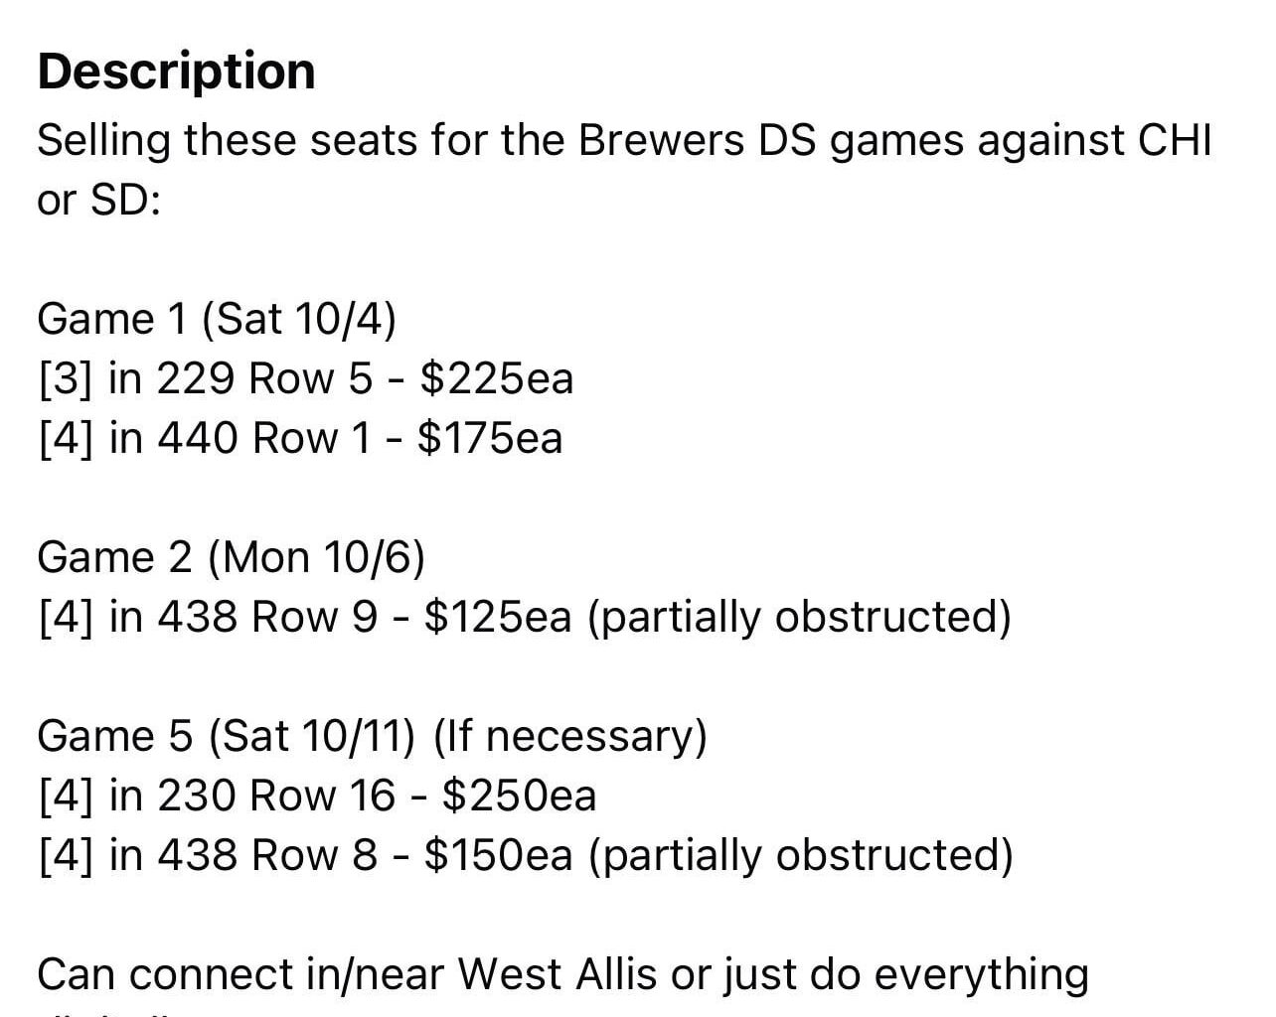Click the Game 2 (Mon 10/6) line
The image size is (1276, 1017).
point(231,558)
